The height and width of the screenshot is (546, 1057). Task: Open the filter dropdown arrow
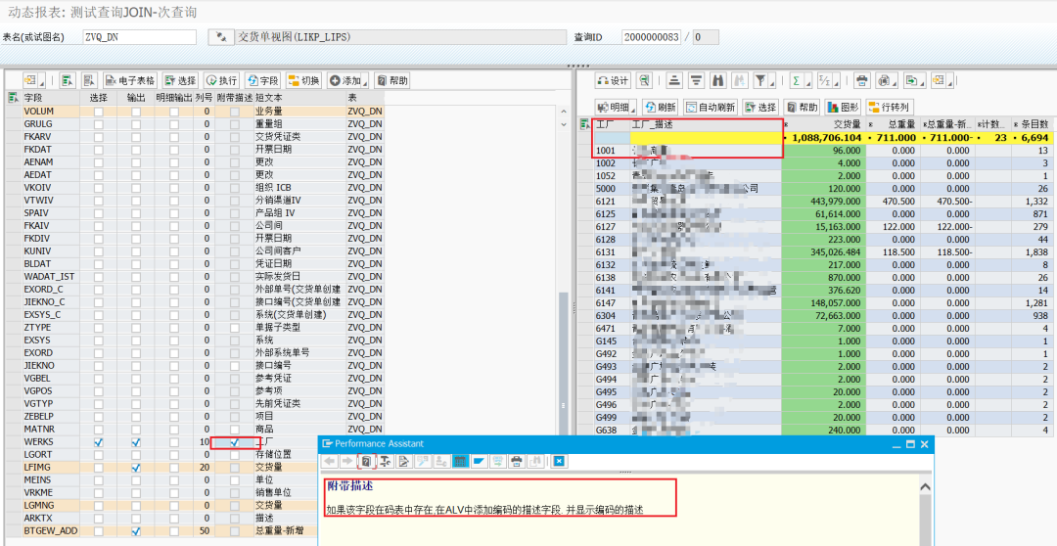click(x=771, y=82)
